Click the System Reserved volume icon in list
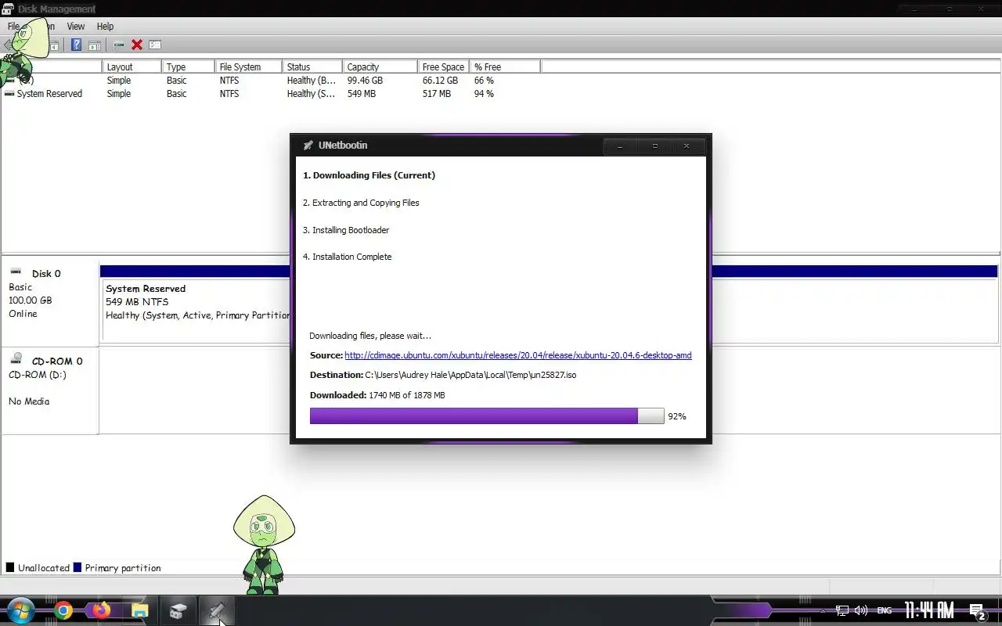Image resolution: width=1002 pixels, height=626 pixels. (9, 94)
